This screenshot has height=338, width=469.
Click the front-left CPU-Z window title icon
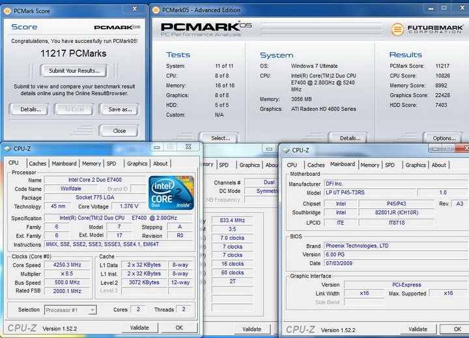tap(7, 148)
